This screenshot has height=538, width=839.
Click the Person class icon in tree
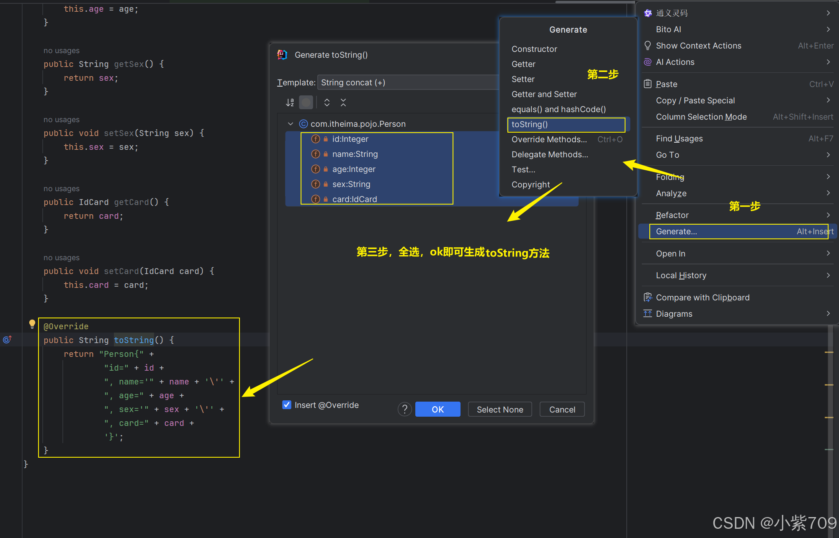click(304, 124)
